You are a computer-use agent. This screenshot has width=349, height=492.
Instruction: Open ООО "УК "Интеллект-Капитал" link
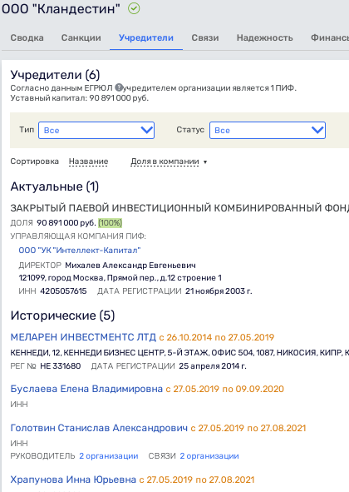[80, 251]
